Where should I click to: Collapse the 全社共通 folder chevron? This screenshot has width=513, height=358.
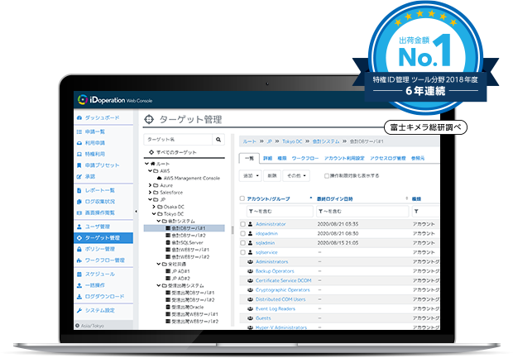coord(159,265)
